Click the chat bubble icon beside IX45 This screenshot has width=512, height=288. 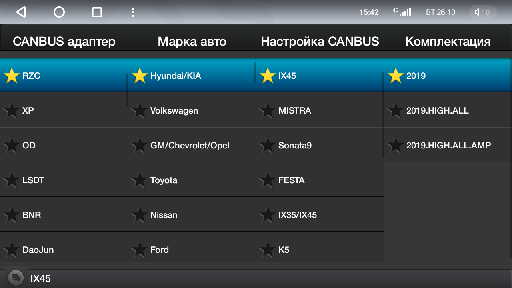16,278
